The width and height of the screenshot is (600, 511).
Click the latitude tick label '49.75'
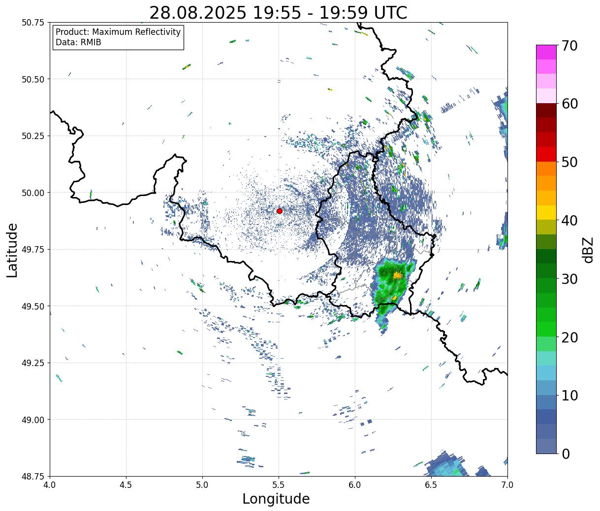coord(33,250)
